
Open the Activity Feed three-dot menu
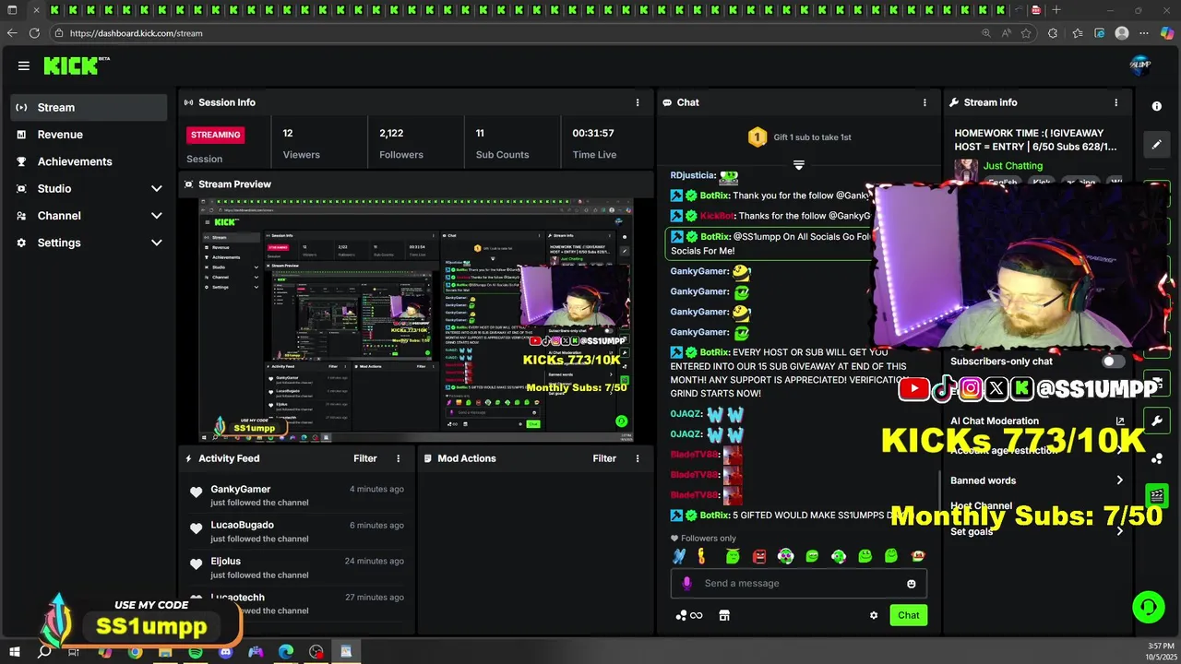[x=399, y=458]
